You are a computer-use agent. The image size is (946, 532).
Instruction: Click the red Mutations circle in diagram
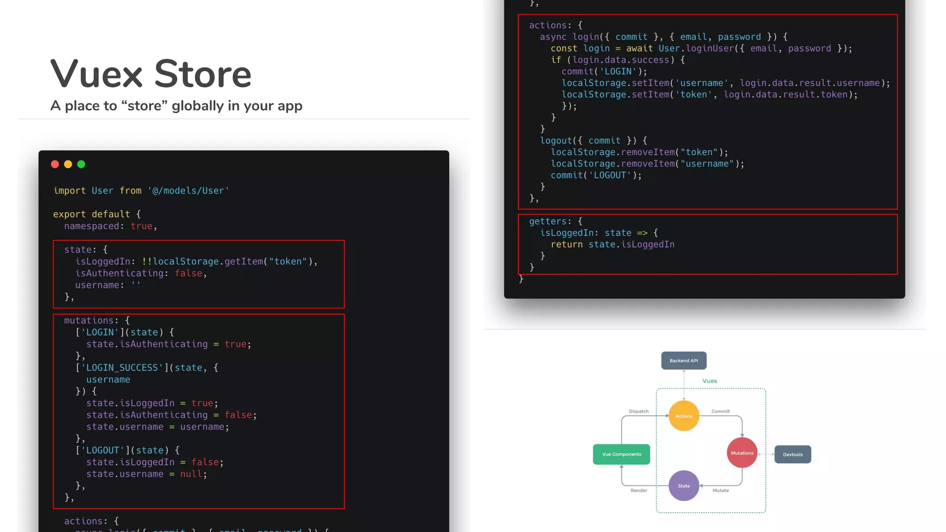(742, 453)
